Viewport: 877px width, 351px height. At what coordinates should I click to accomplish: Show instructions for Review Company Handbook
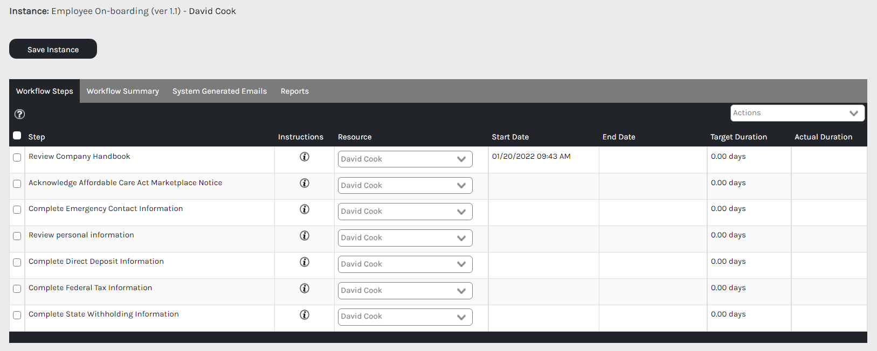[305, 157]
